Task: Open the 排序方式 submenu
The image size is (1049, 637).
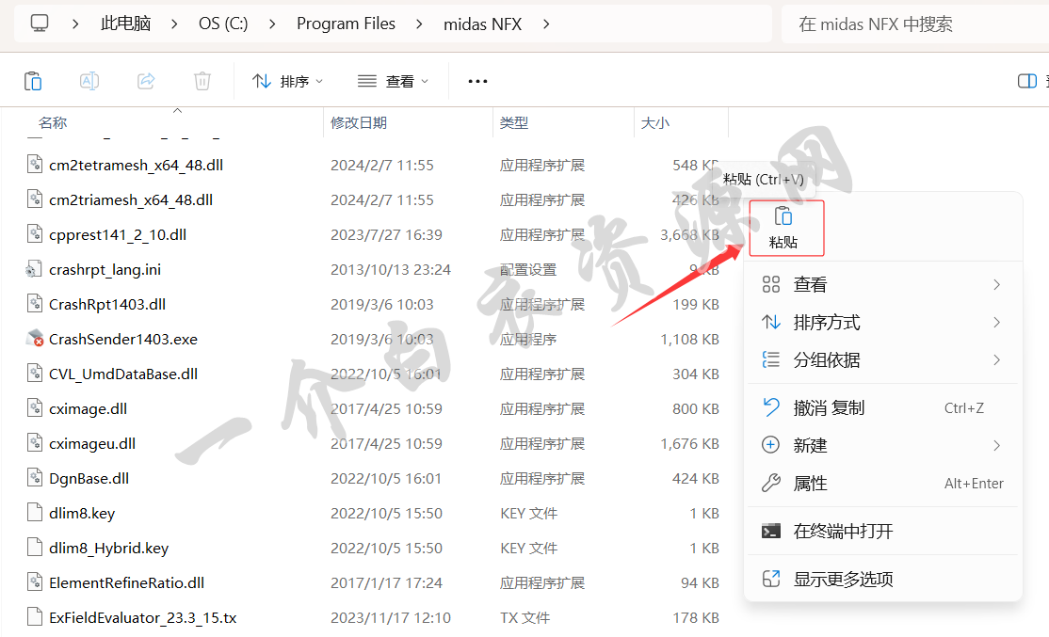Action: click(x=882, y=323)
